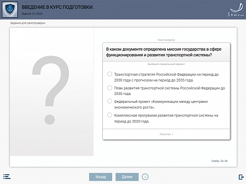This screenshot has height=184, width=246.
Task: Click the course title "ВВЕДЕНИЕ В КУРС ПОДГОТОВКИ"
Action: [x=58, y=7]
